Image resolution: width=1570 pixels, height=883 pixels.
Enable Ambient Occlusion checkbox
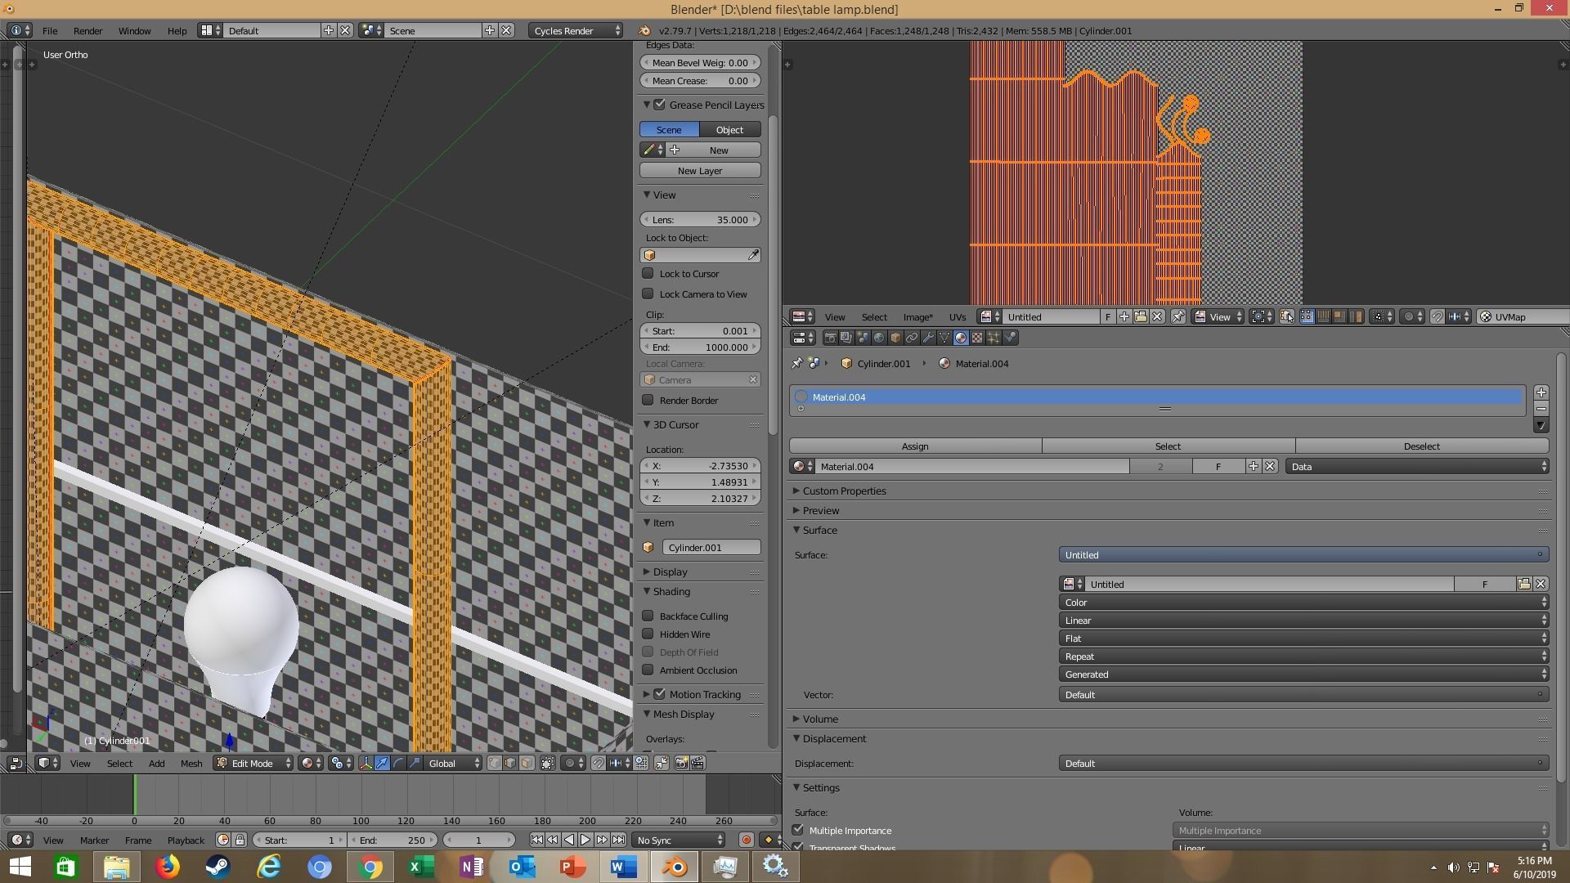tap(648, 670)
